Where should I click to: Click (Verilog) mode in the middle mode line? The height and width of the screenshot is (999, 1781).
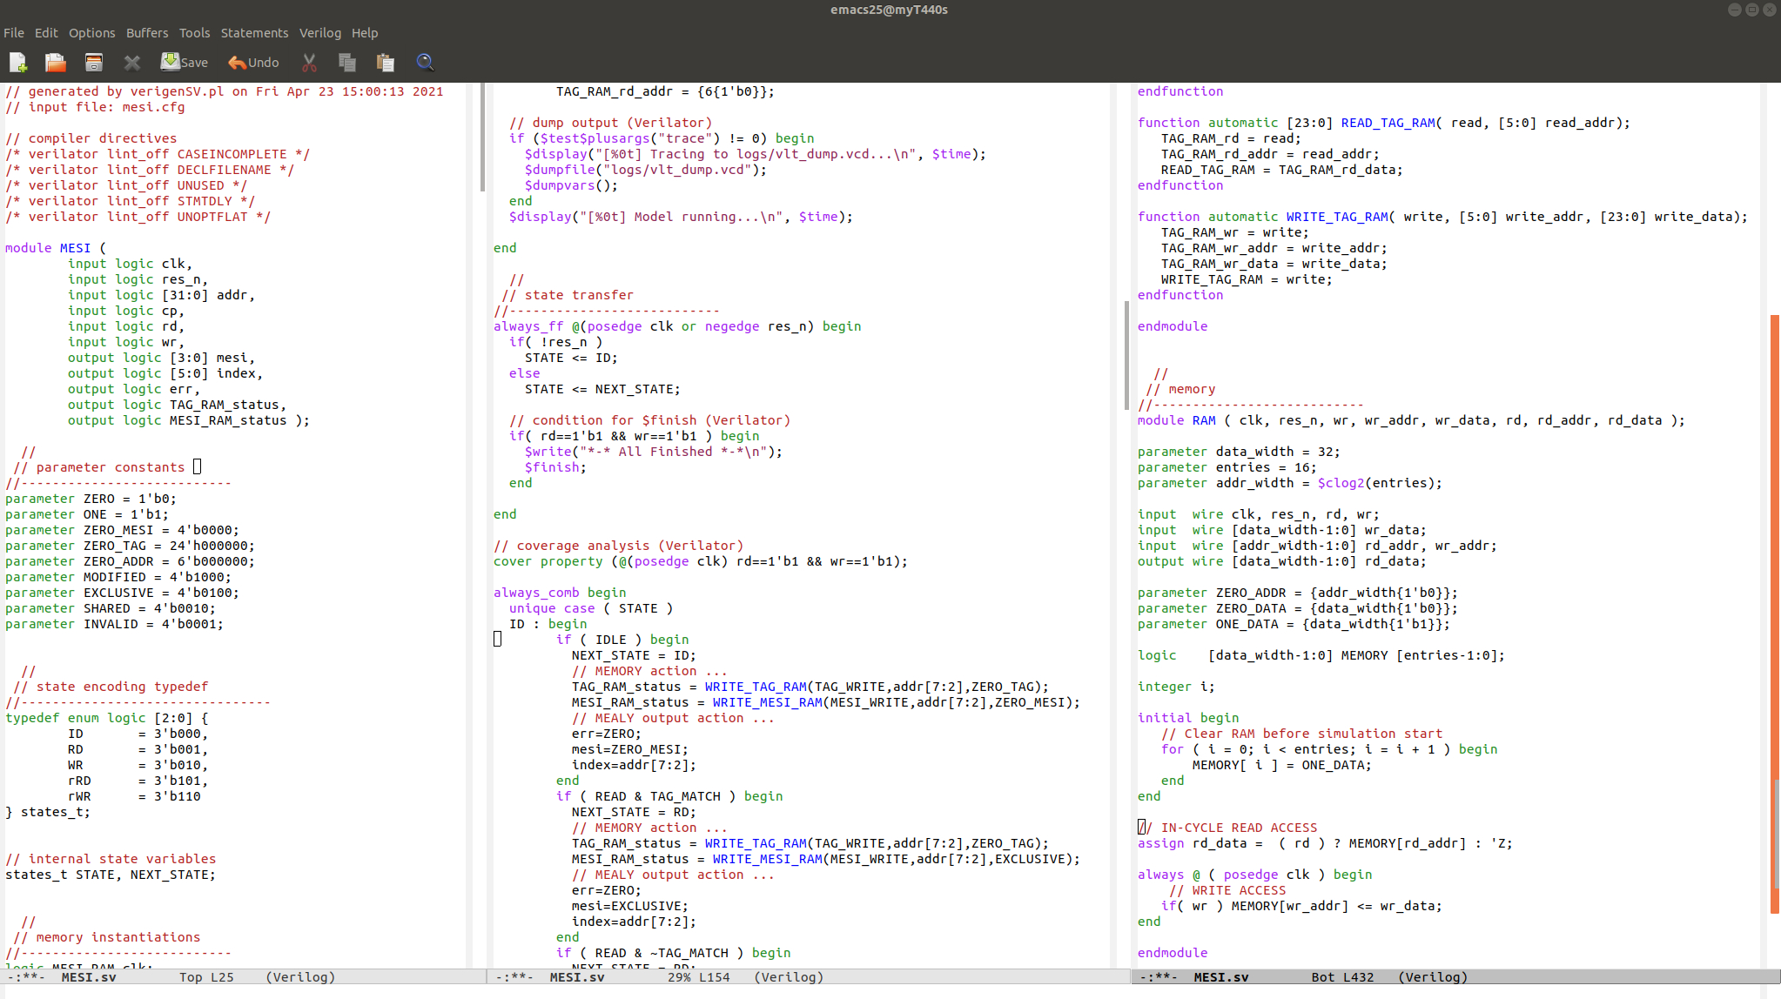coord(789,977)
